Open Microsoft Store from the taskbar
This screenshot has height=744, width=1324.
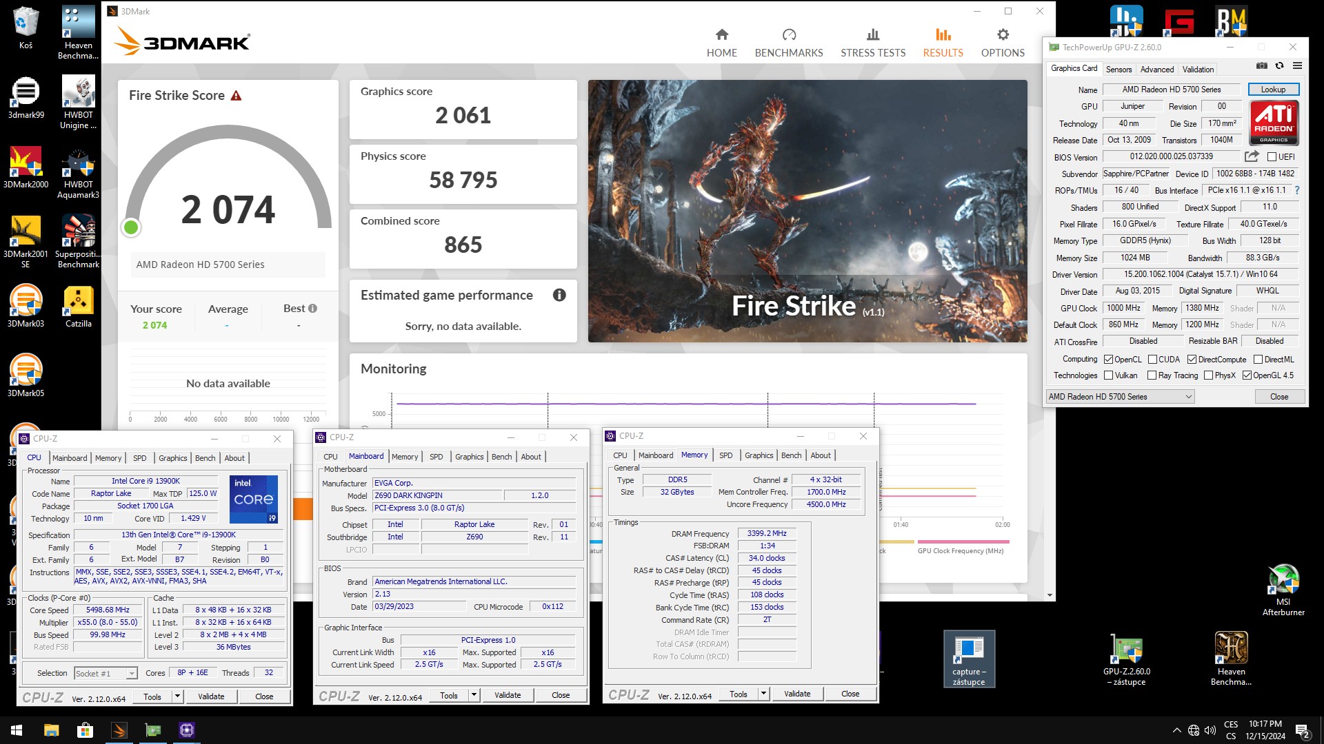tap(85, 730)
